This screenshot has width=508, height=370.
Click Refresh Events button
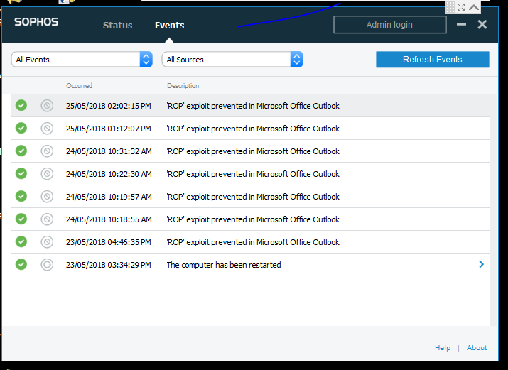tap(433, 60)
